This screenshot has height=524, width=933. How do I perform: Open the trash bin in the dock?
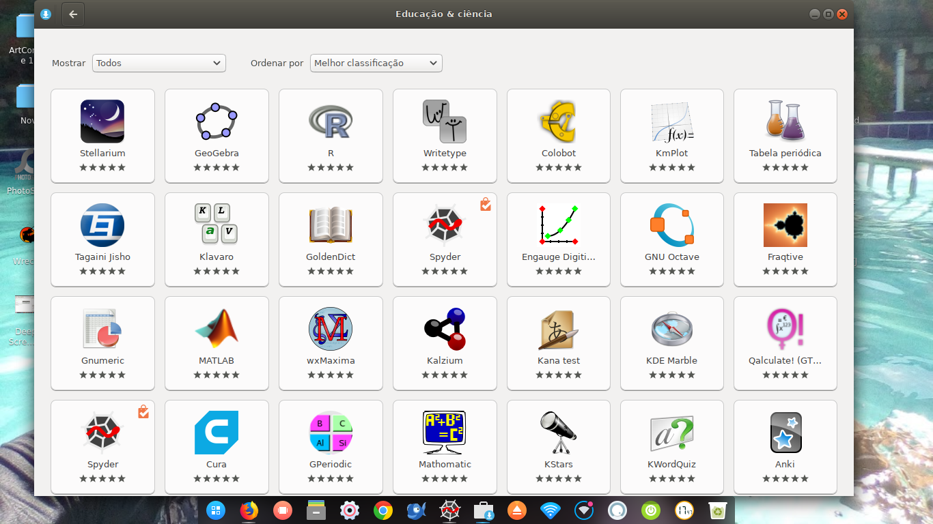pyautogui.click(x=717, y=510)
